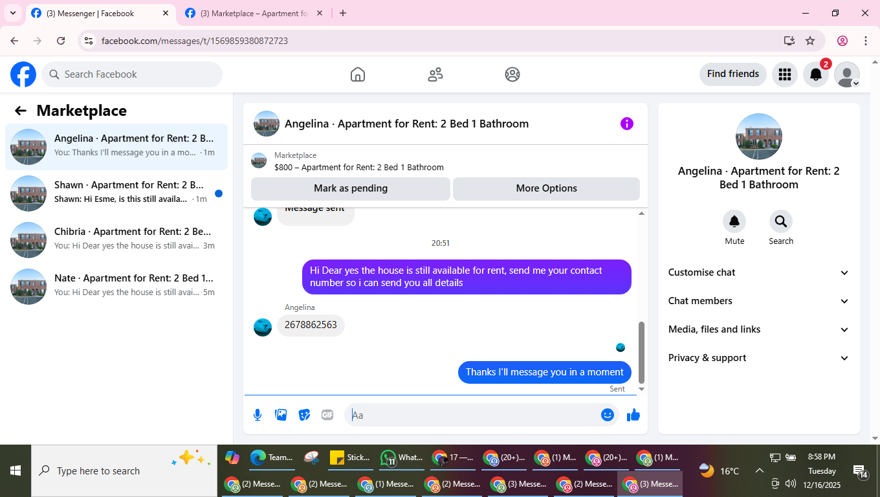
Task: Click the volume icon in system tray
Action: click(790, 483)
